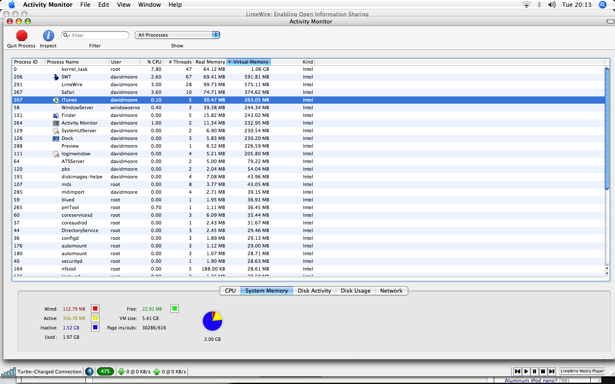Sort by Virtual Memory column header
Viewport: 615px width, 384px height.
[x=249, y=62]
